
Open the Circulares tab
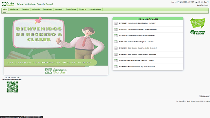click(x=83, y=9)
